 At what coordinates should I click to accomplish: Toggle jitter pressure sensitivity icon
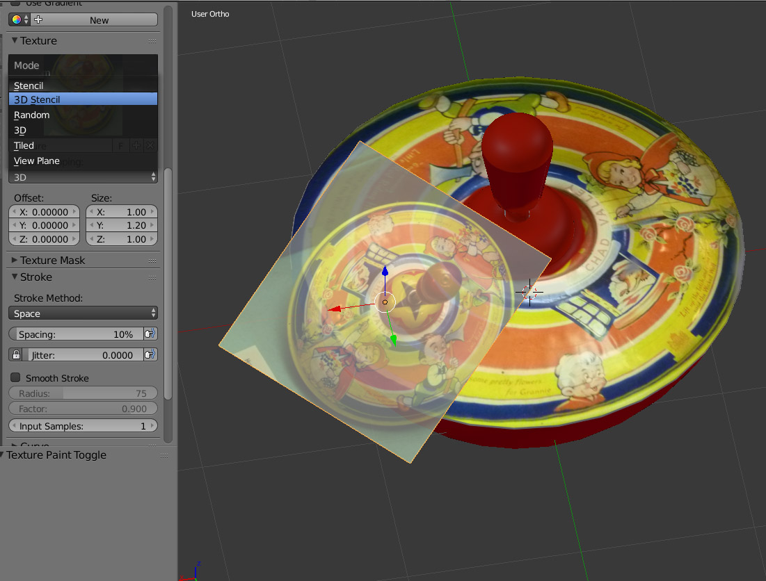point(150,354)
